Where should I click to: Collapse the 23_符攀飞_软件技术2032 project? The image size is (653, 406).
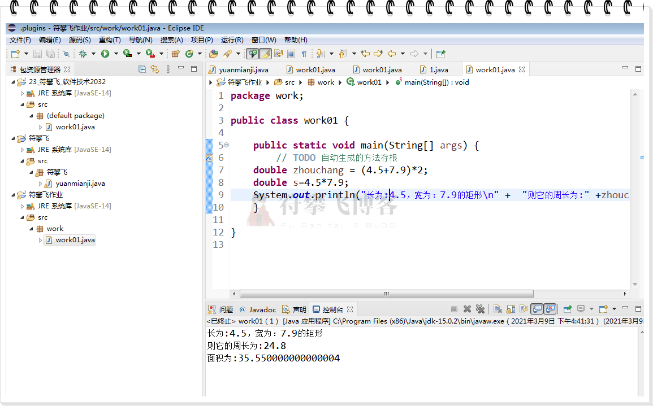13,82
